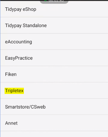Choose the row just above Tripletex
Screen dimensions: 108x137
pyautogui.click(x=54, y=74)
